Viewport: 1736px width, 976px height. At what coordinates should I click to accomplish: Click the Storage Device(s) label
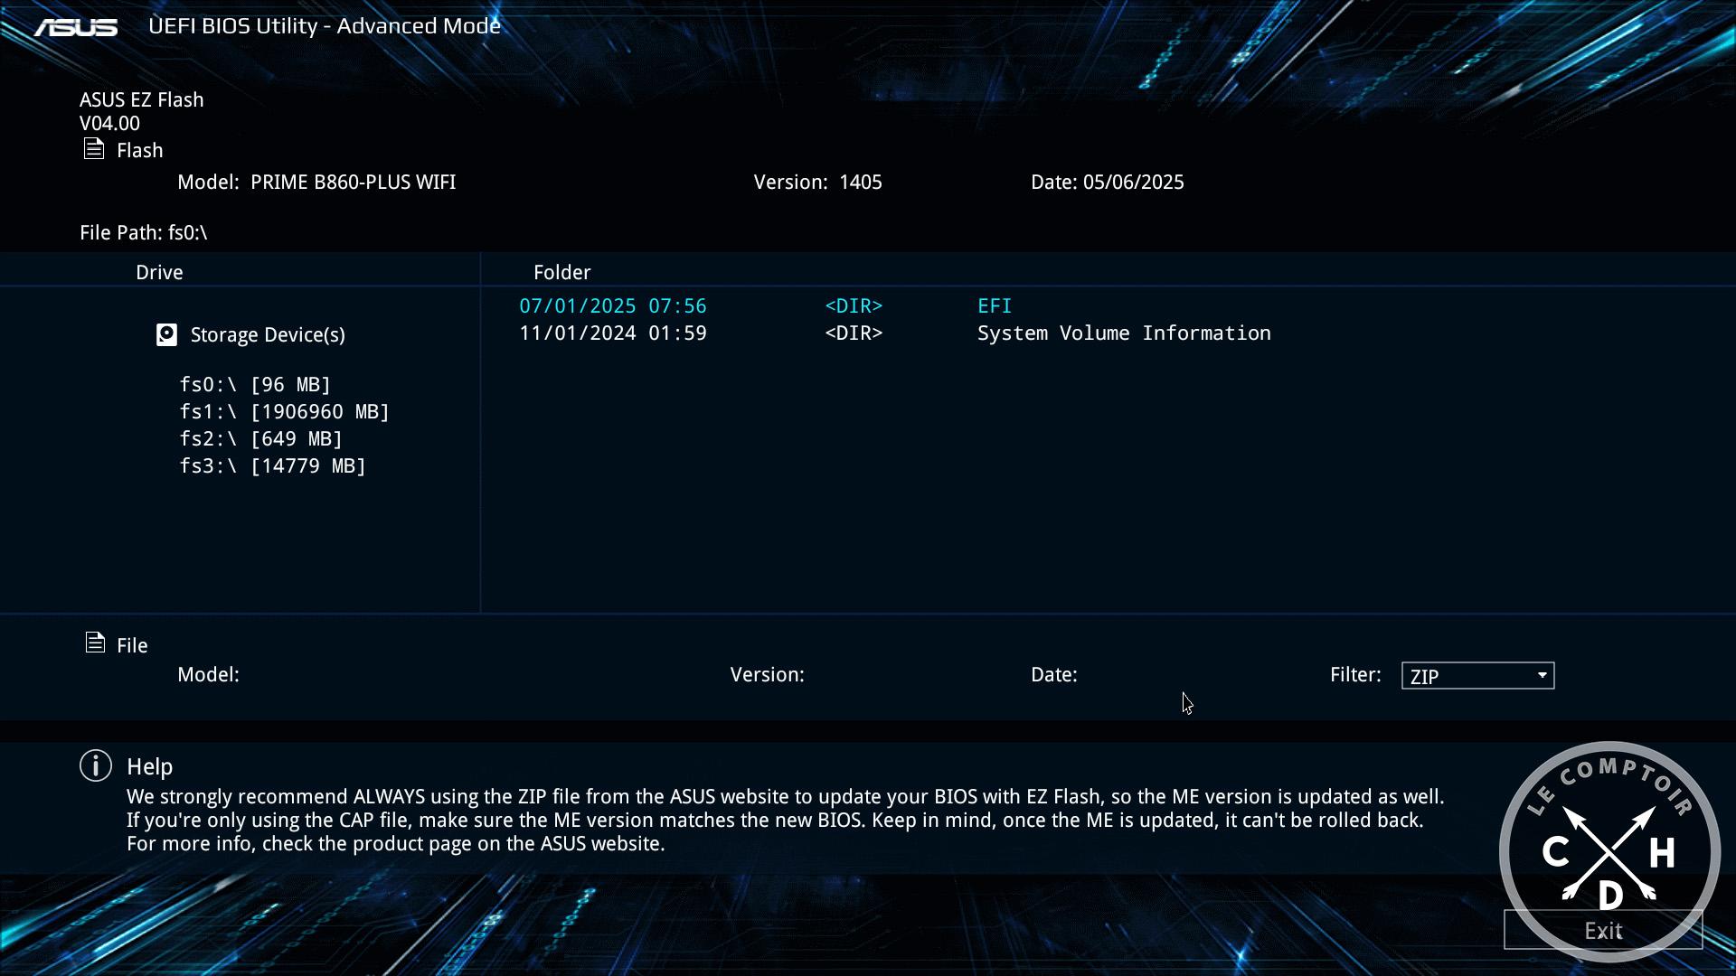[x=268, y=335]
